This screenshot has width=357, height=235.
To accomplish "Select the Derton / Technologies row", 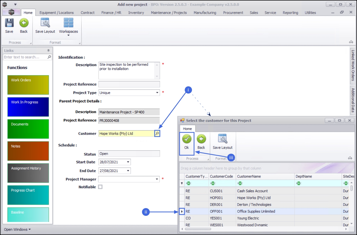I will tap(264, 205).
